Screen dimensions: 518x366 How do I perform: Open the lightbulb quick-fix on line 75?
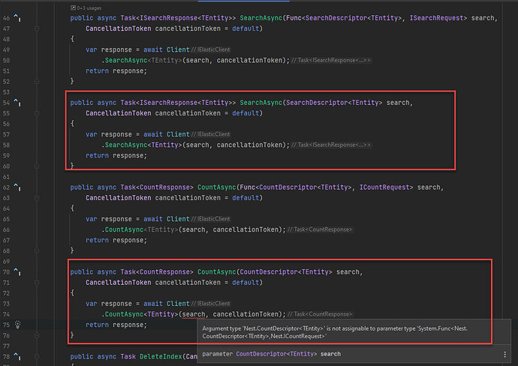click(17, 325)
